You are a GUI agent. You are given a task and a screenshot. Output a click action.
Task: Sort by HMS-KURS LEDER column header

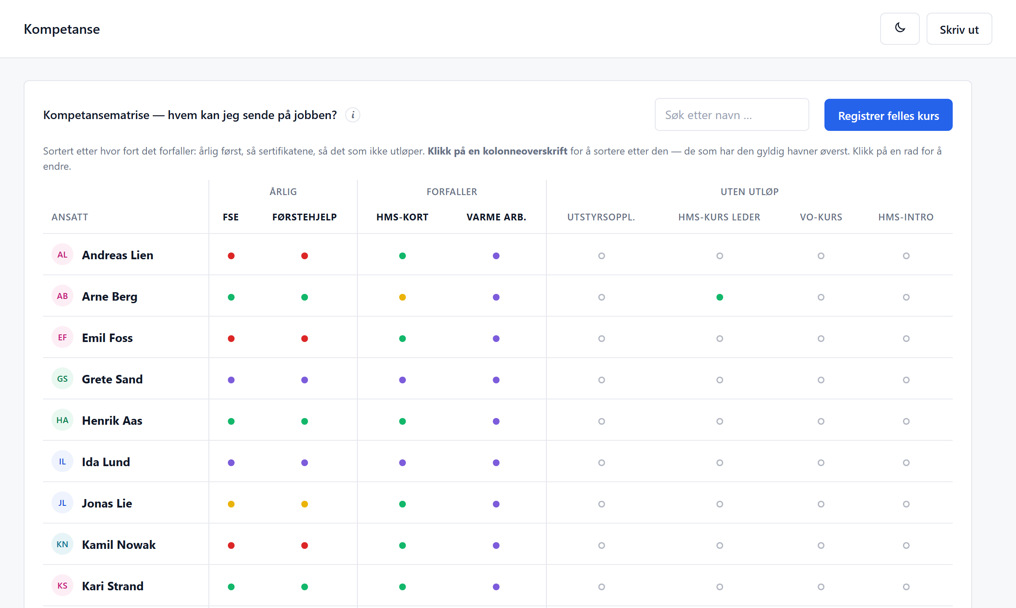719,217
